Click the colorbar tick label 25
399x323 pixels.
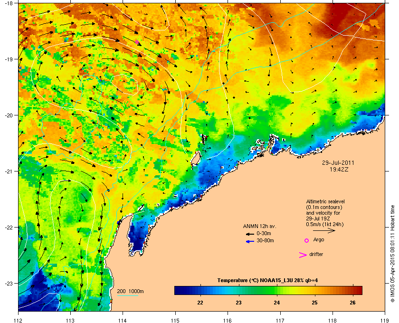point(315,303)
